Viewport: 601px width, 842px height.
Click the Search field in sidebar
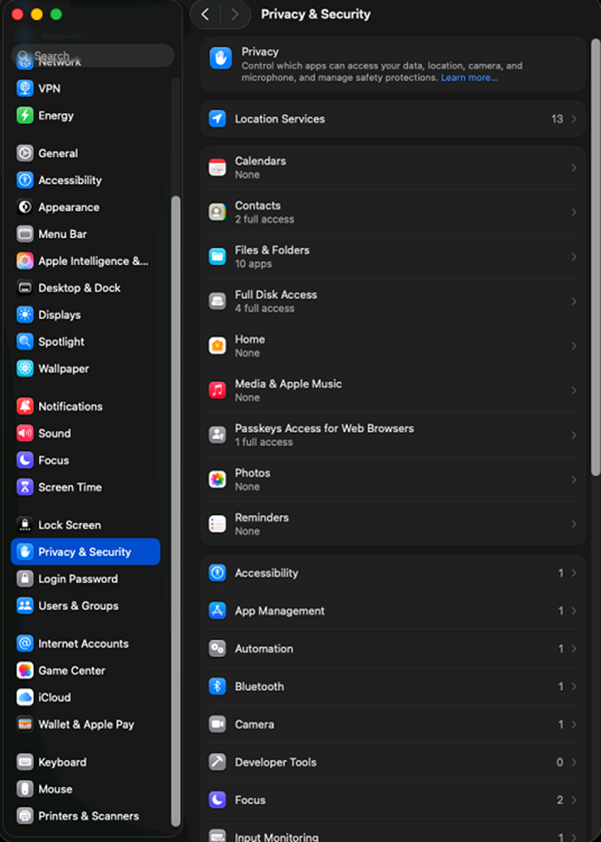coord(93,55)
